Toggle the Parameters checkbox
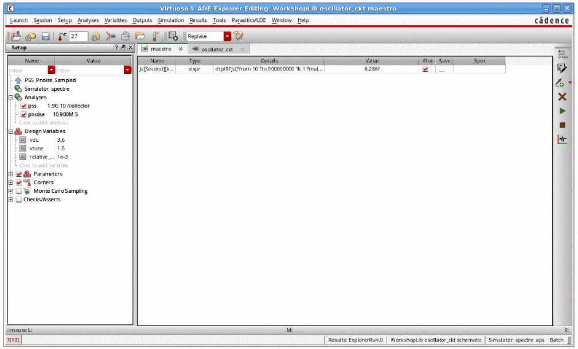This screenshot has width=578, height=349. coord(19,174)
